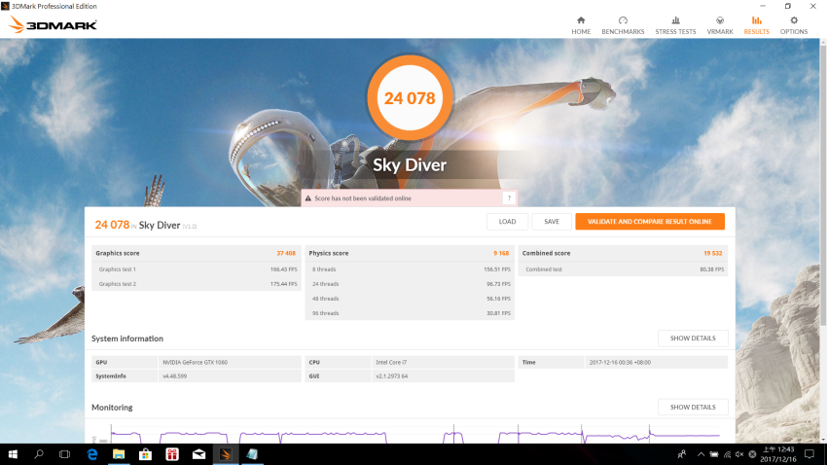
Task: Launch Microsoft Edge from the taskbar
Action: coord(92,454)
